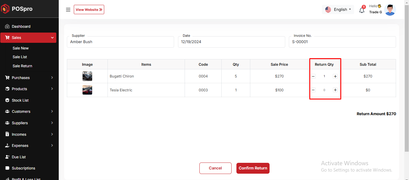Open Sale Return in sidebar
This screenshot has width=409, height=180.
[x=22, y=66]
